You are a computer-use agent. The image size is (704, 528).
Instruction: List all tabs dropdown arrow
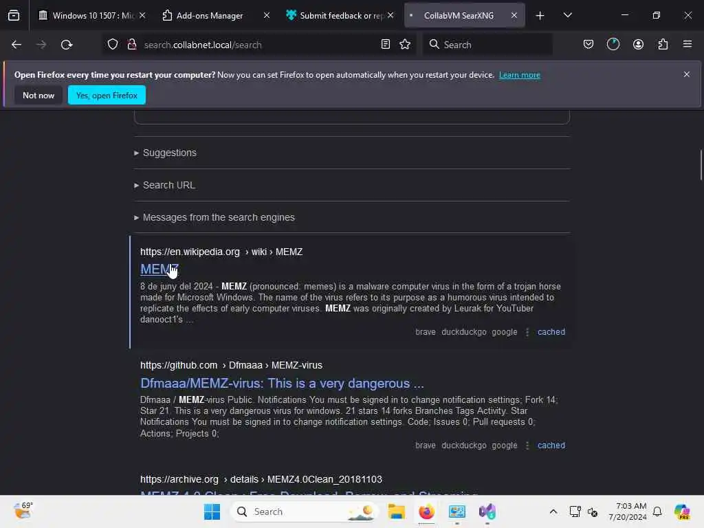(x=567, y=15)
